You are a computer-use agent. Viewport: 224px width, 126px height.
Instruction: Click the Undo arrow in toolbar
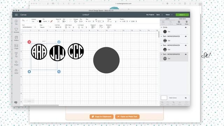click(x=23, y=21)
